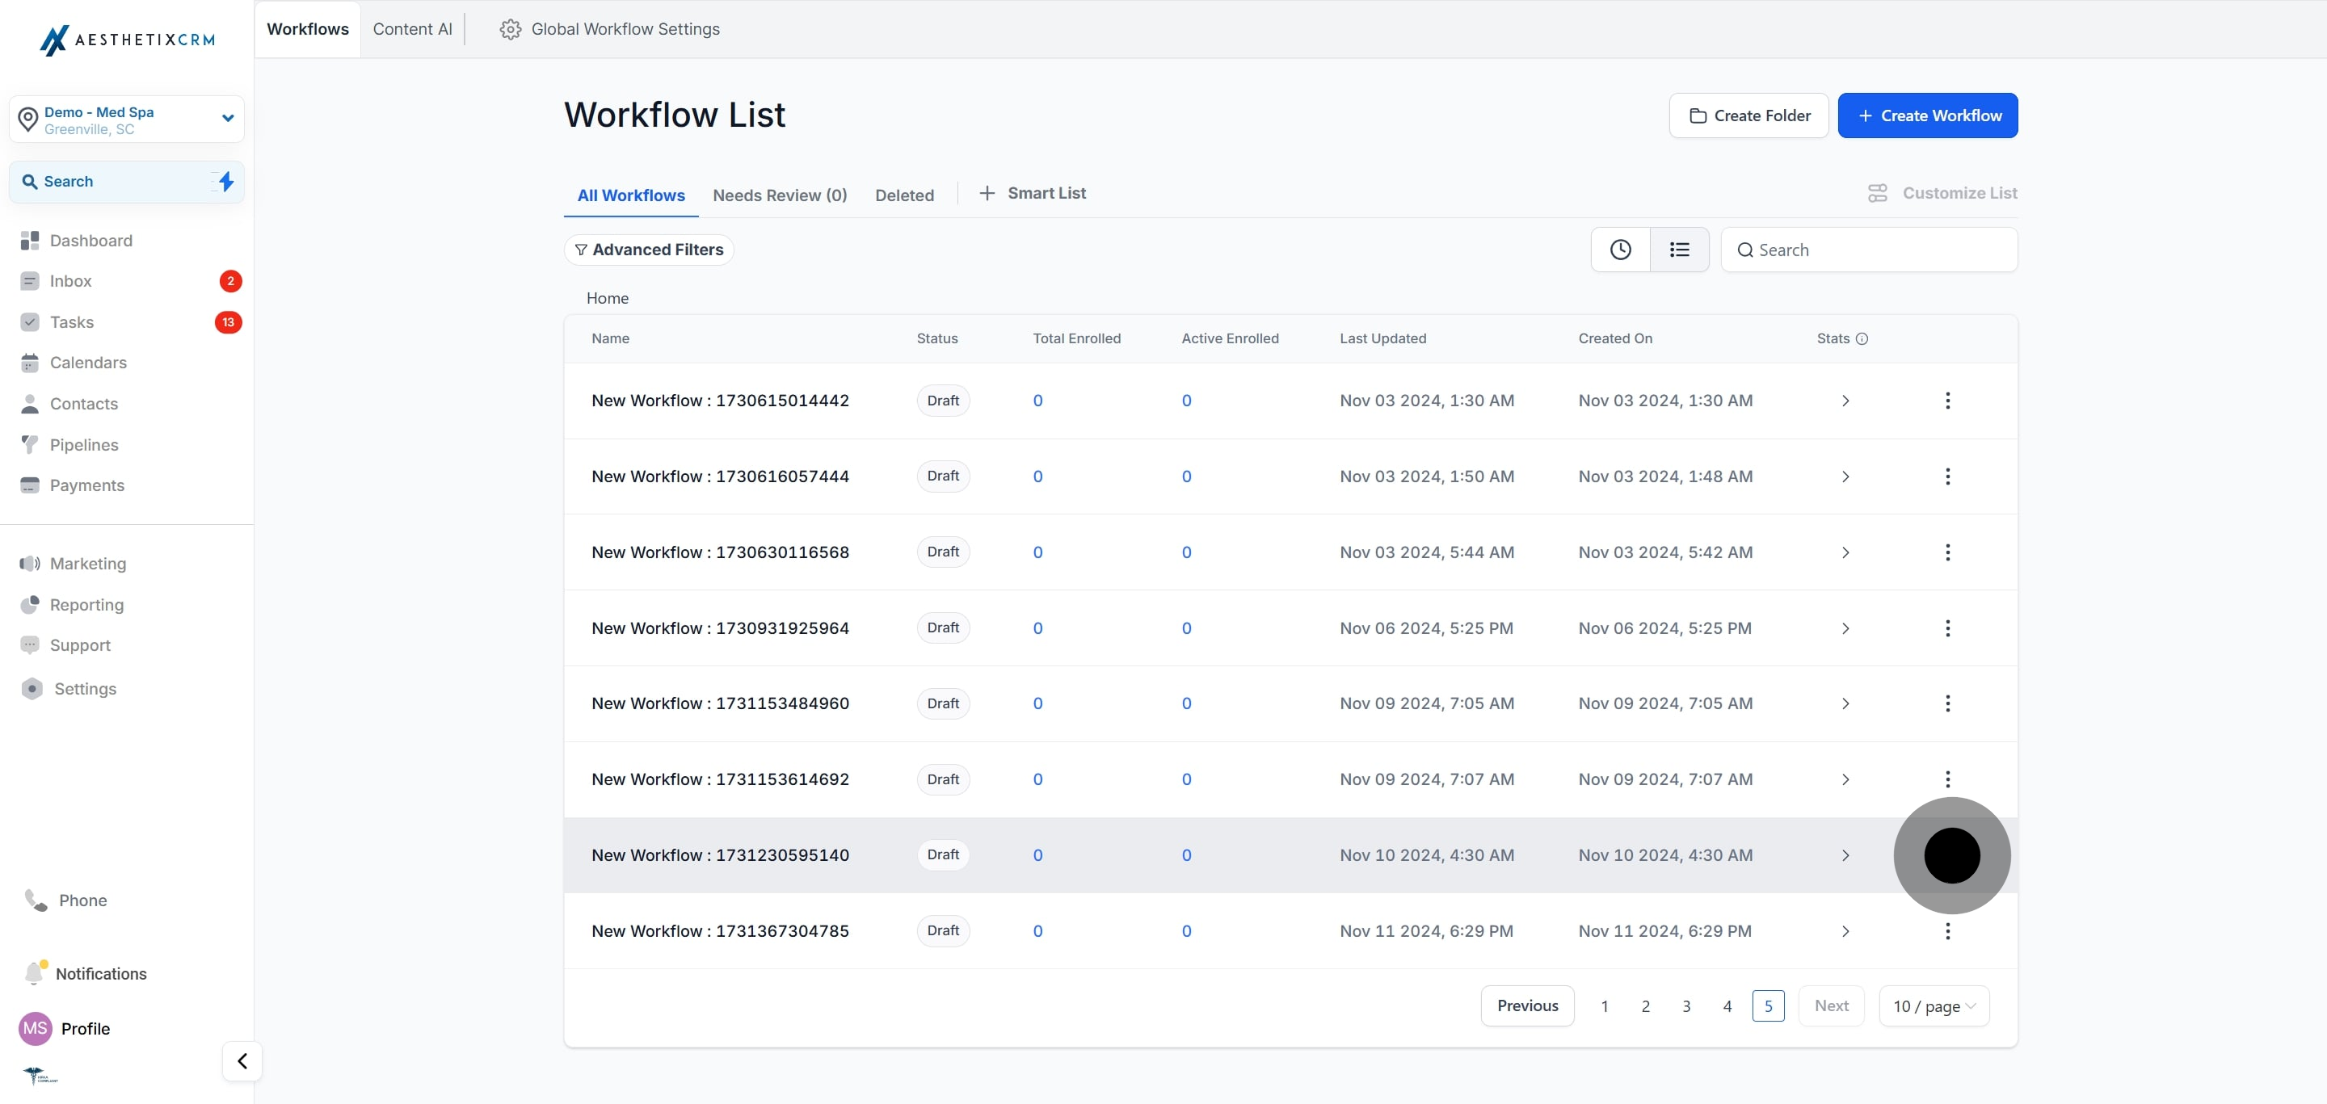Image resolution: width=2327 pixels, height=1104 pixels.
Task: Open Notifications bell in sidebar
Action: point(34,972)
